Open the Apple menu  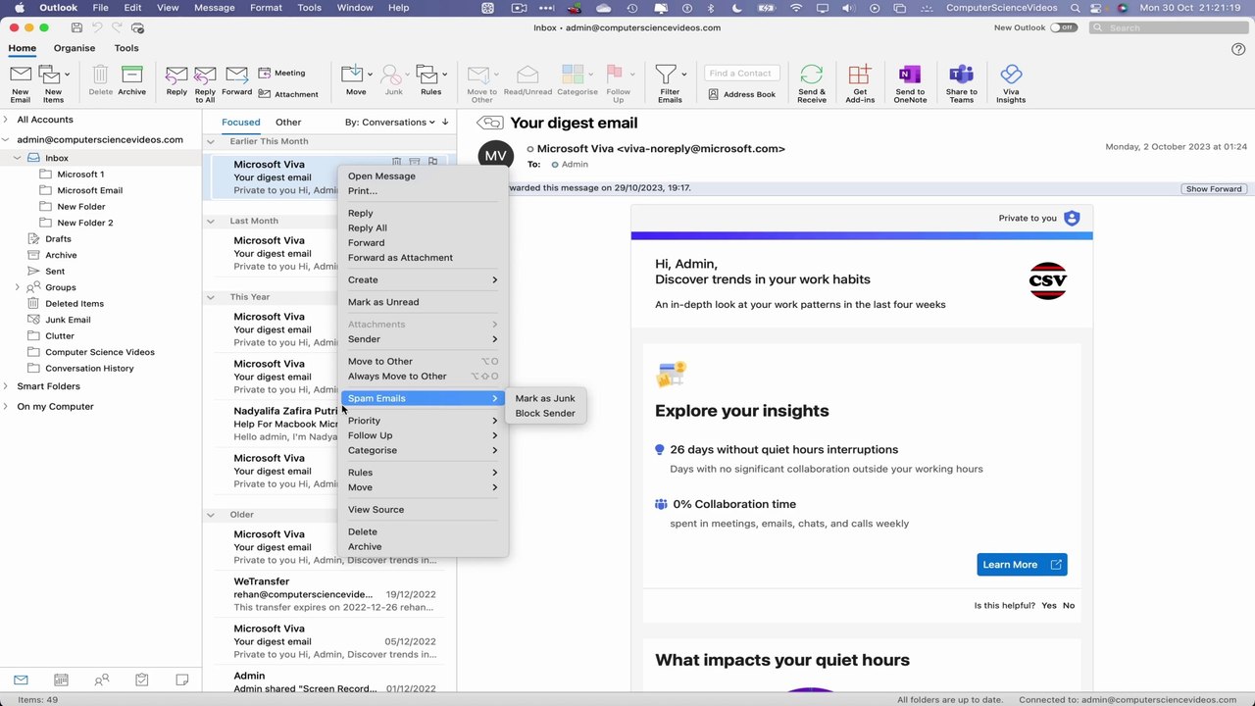[19, 8]
